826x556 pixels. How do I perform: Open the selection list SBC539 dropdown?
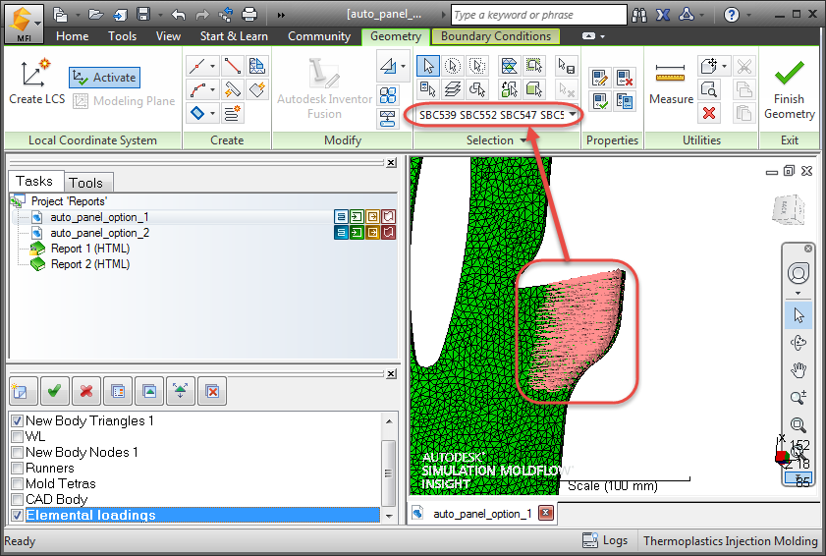(572, 114)
